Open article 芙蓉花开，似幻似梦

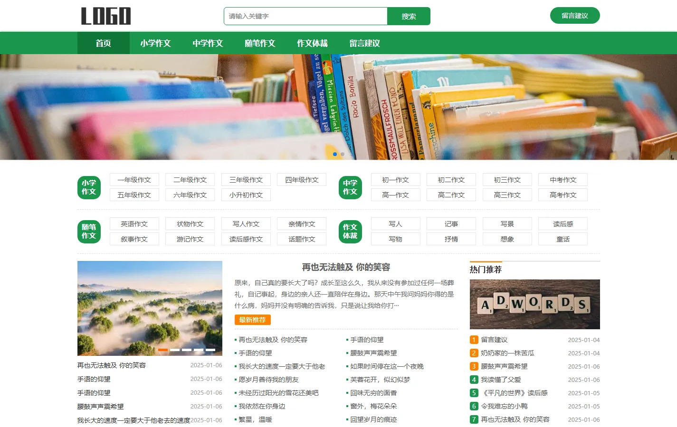pyautogui.click(x=380, y=380)
